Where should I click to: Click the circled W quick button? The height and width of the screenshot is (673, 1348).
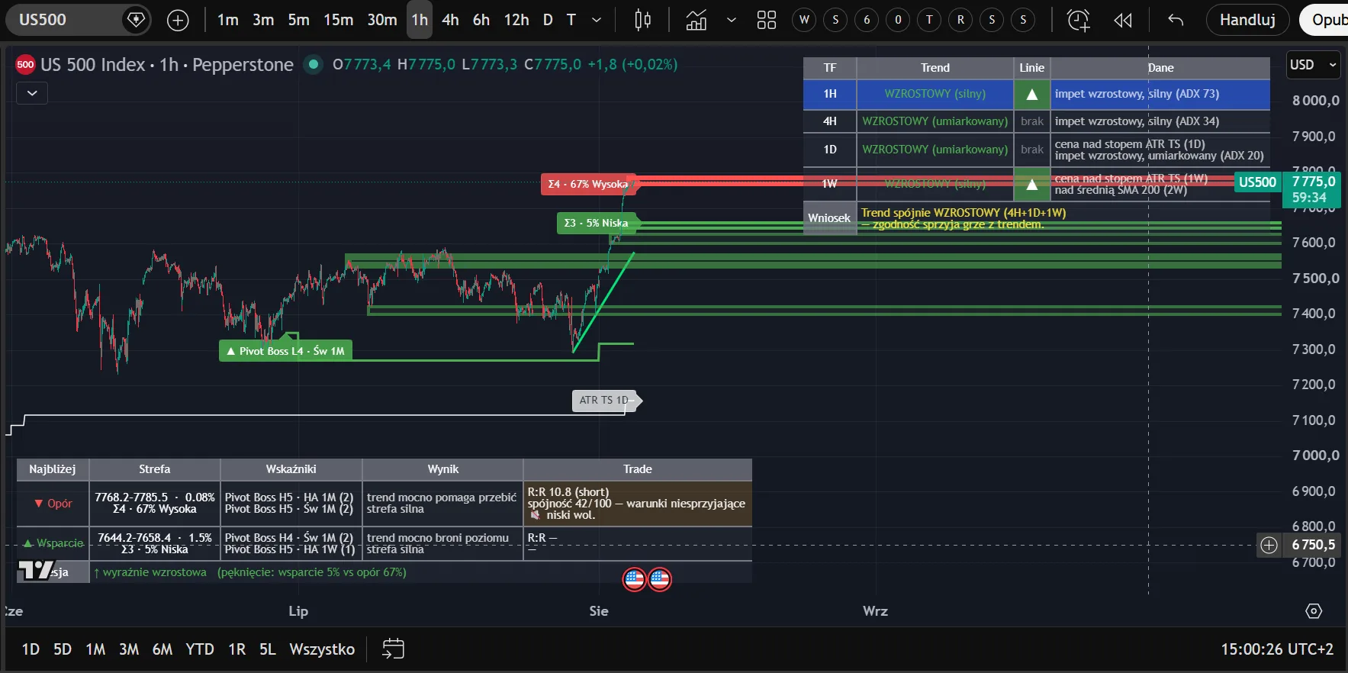(804, 20)
